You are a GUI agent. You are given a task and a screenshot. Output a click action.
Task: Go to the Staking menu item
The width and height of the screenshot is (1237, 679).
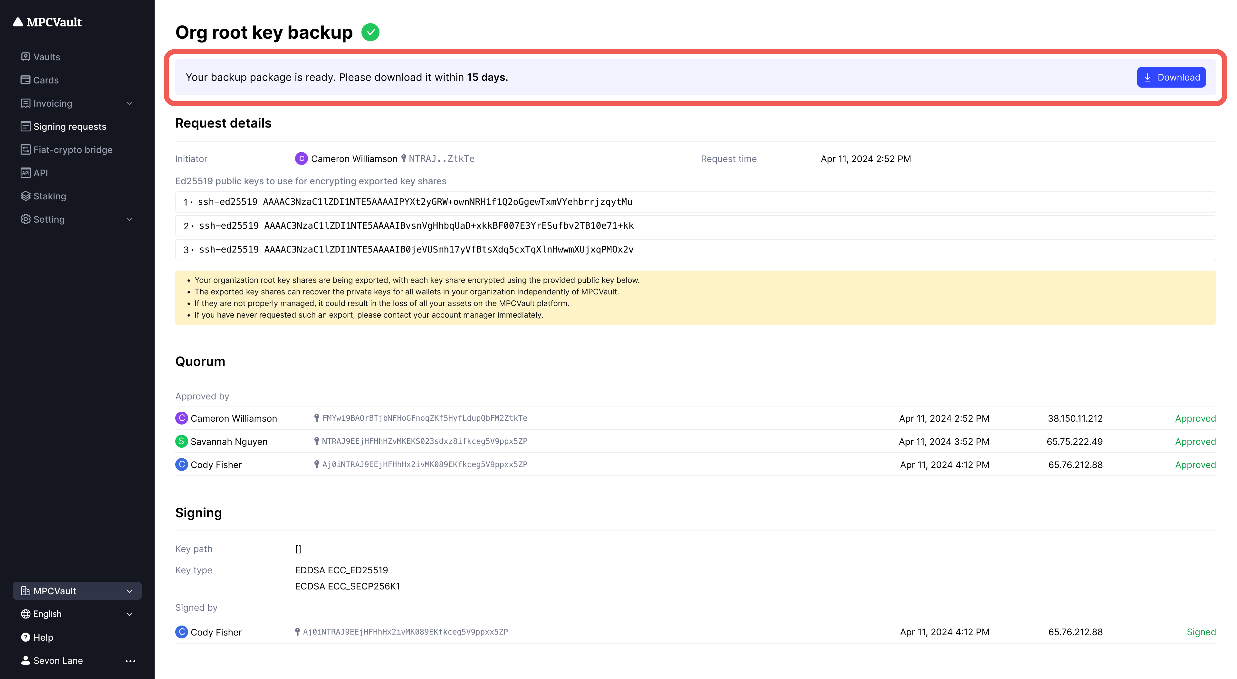point(50,196)
